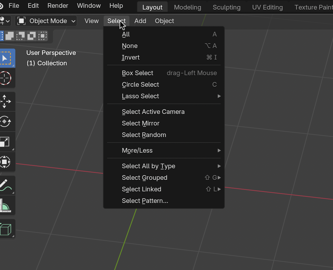
Task: Click Select Random entry
Action: (x=164, y=135)
